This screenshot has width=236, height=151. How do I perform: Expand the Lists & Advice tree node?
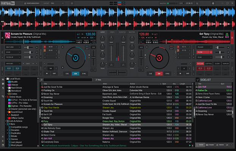click(x=6, y=121)
